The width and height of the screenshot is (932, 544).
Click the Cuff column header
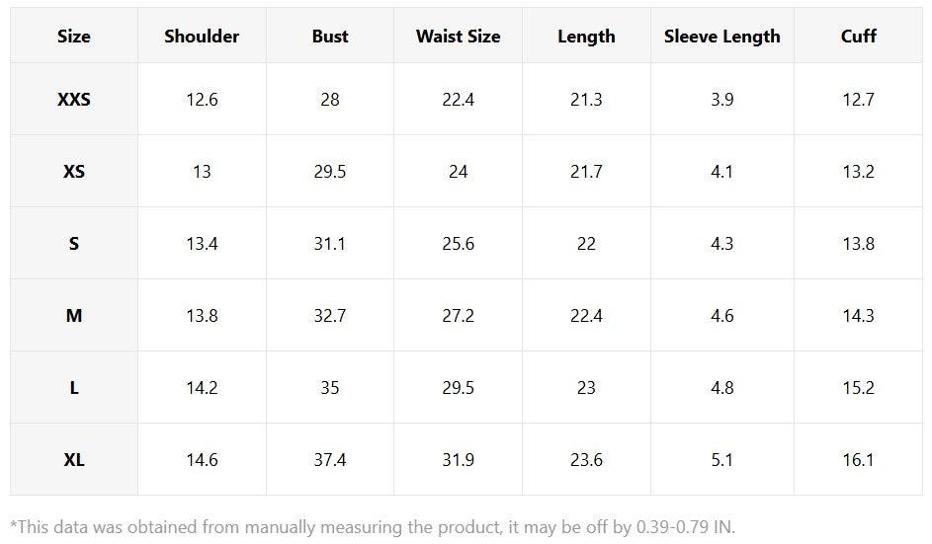click(x=858, y=37)
